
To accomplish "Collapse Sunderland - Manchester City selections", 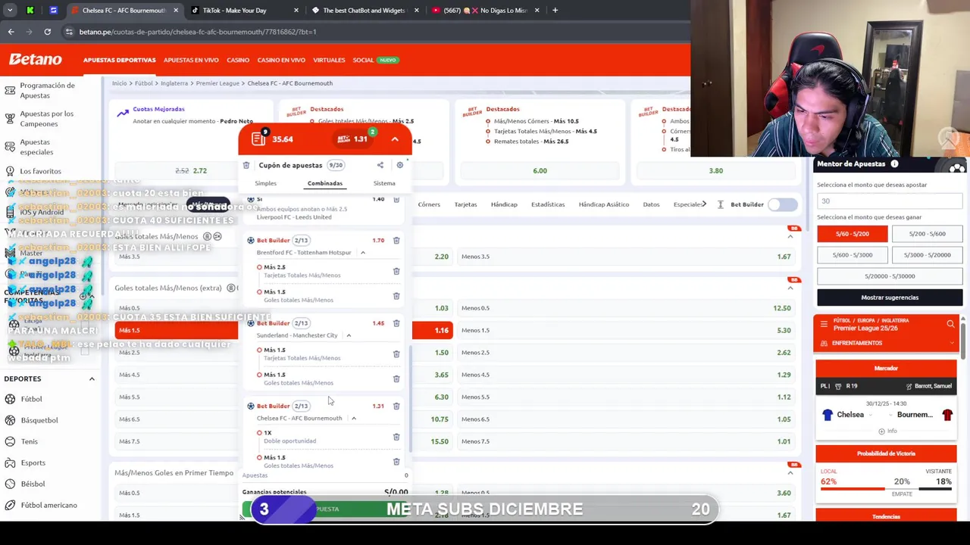I will click(x=349, y=335).
